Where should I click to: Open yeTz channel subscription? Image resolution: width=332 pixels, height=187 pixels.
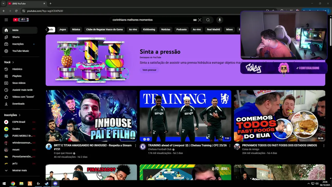click(20, 164)
